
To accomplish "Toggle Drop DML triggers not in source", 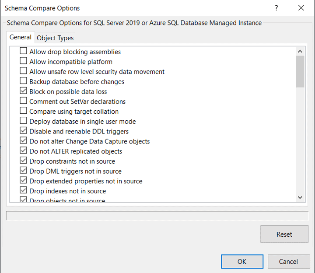I will tap(23, 170).
